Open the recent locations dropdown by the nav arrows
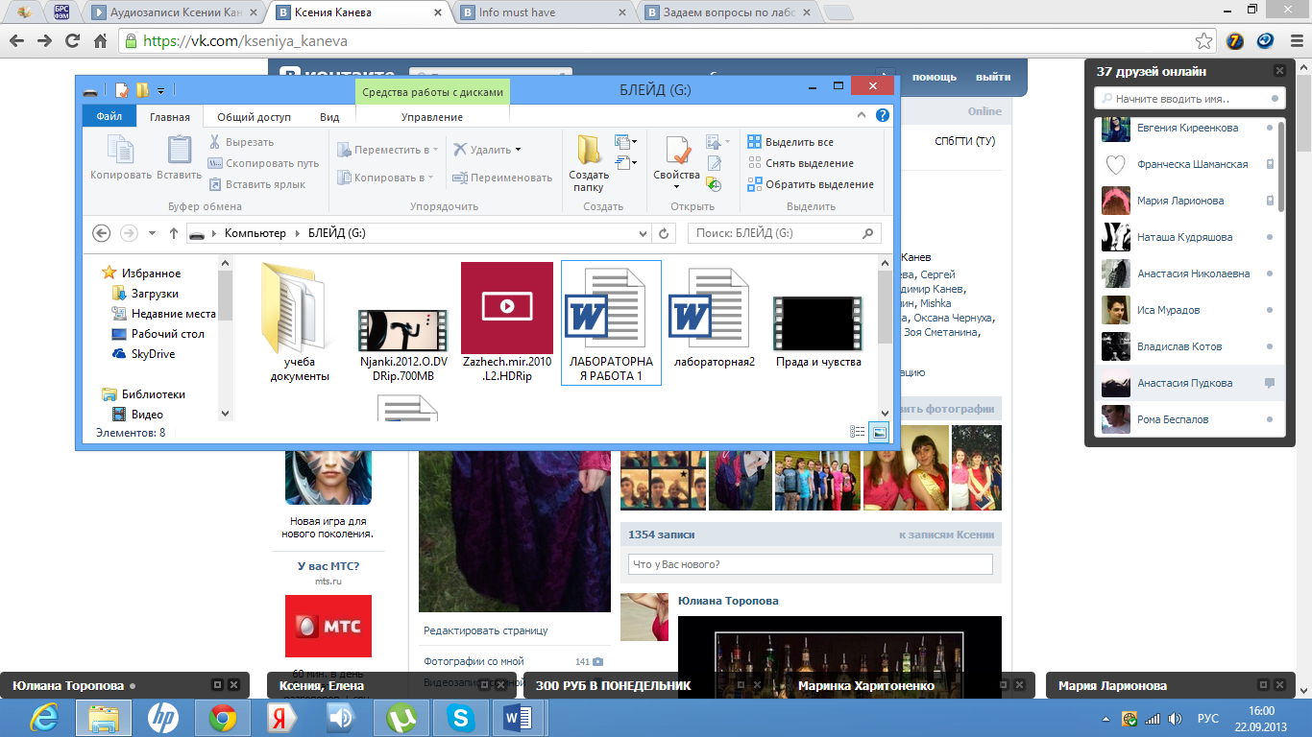The image size is (1312, 737). pos(152,233)
